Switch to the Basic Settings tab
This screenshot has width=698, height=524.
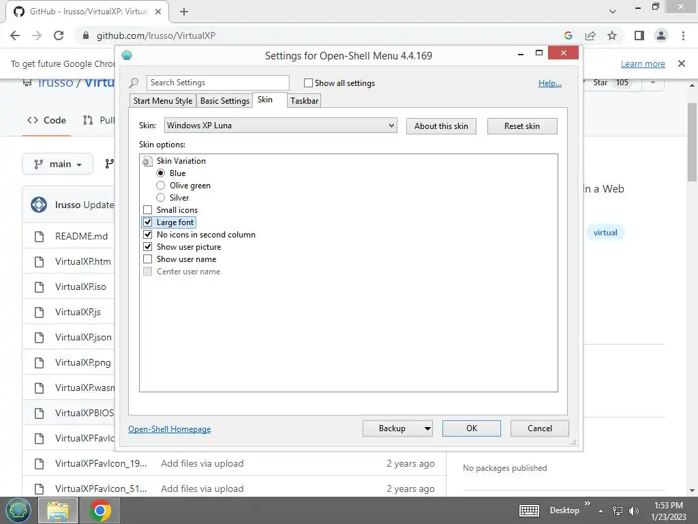[x=225, y=101]
